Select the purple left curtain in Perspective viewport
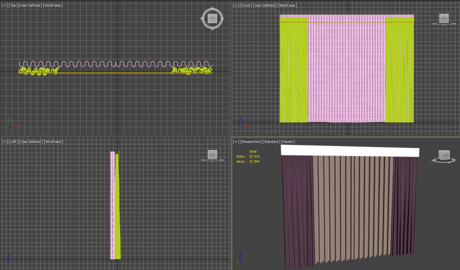Screen dimensions: 460x270 tap(297, 211)
